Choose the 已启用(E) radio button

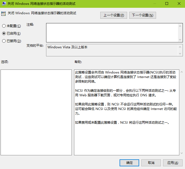click(x=4, y=34)
